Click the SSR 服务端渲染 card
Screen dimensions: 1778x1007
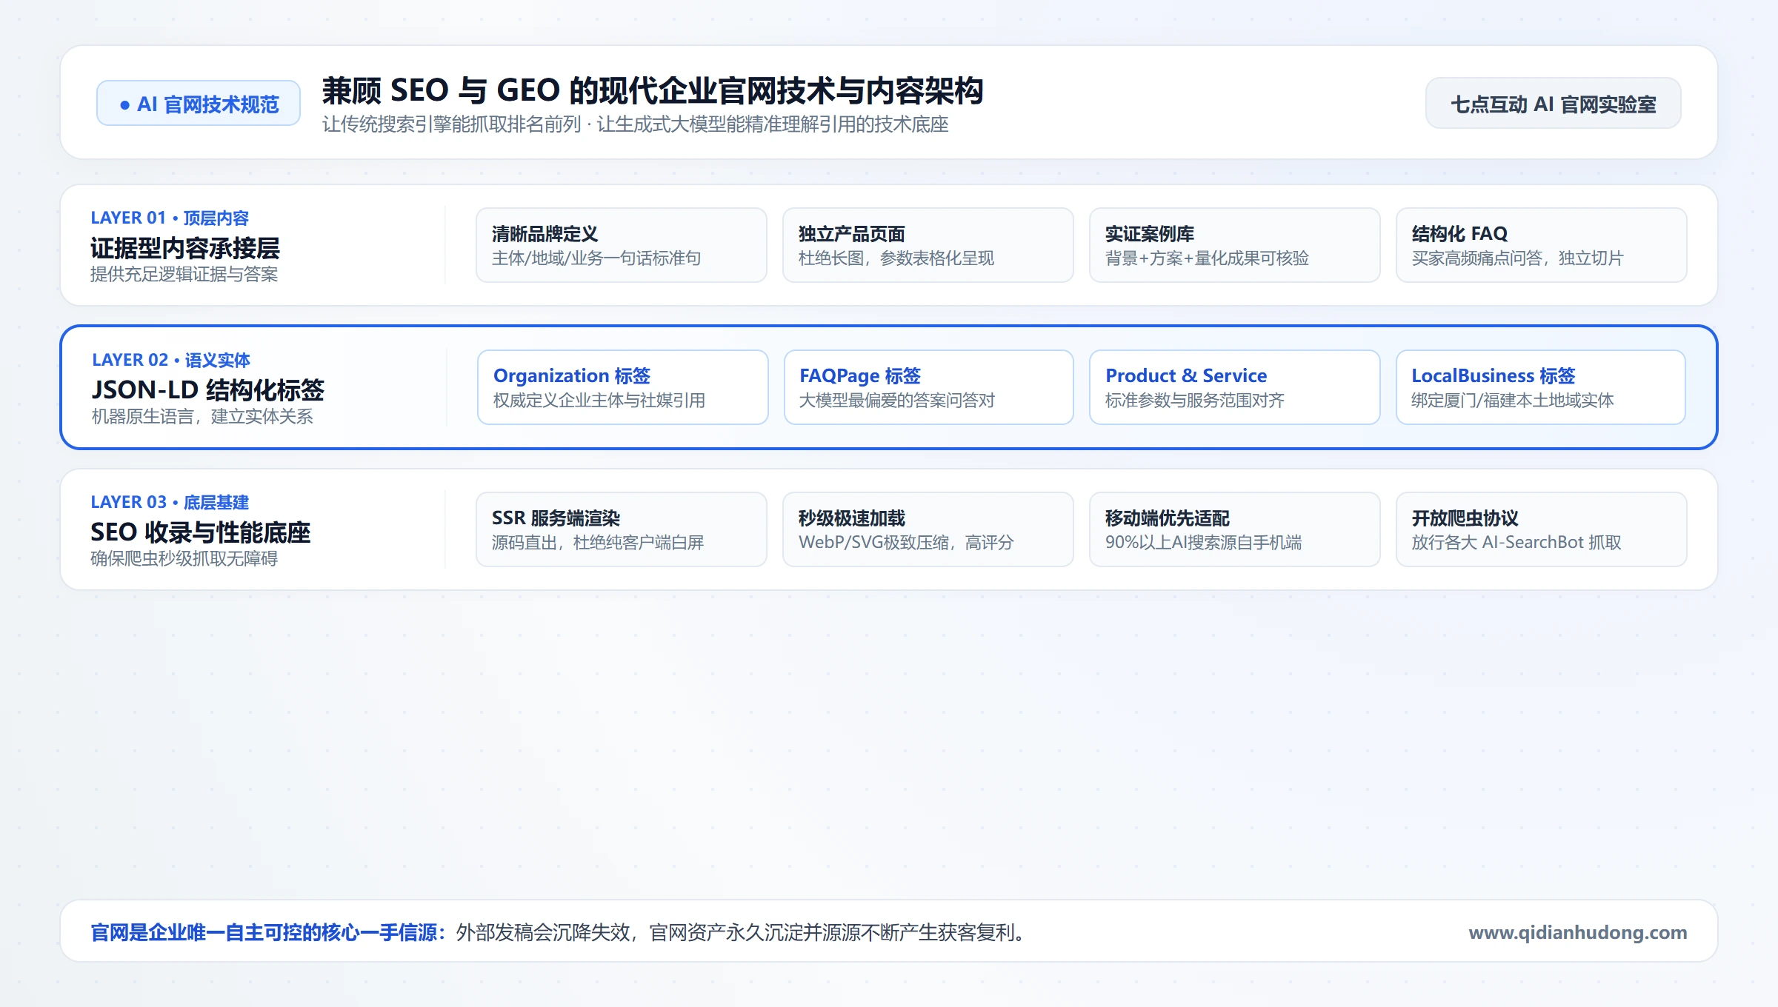click(x=622, y=529)
